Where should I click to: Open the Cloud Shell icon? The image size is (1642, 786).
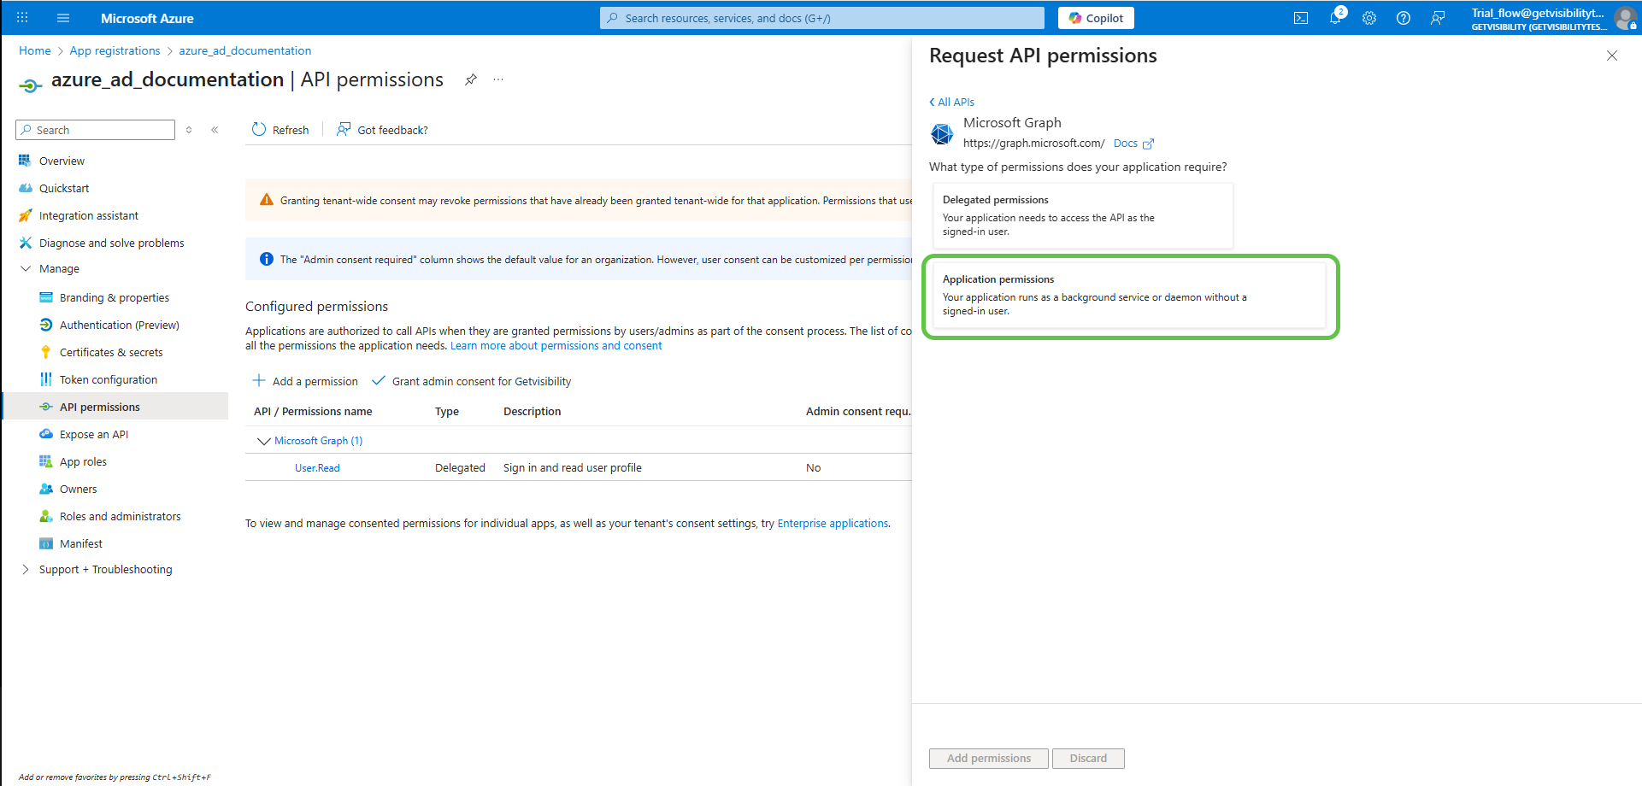[1301, 18]
